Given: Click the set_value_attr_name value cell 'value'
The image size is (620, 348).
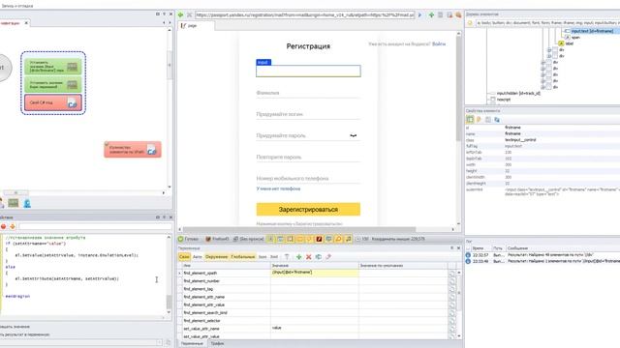Looking at the screenshot, I should 315,328.
